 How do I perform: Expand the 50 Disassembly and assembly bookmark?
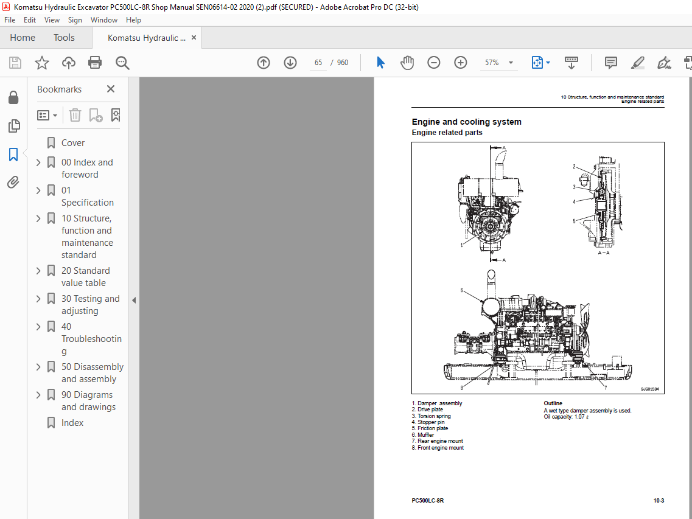[38, 367]
